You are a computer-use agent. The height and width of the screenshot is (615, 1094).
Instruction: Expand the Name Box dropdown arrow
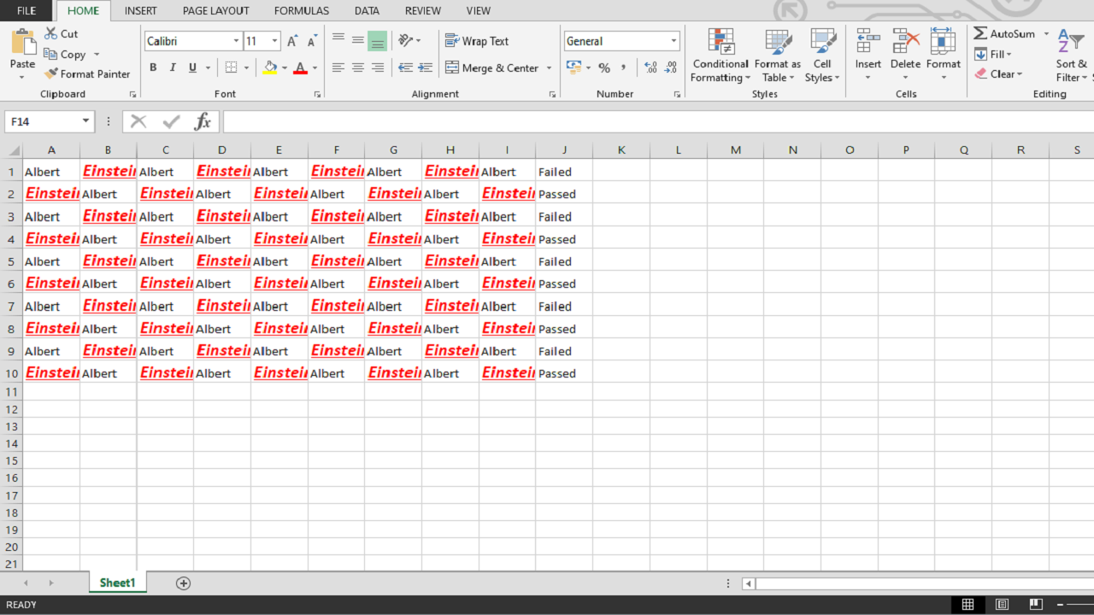coord(85,121)
